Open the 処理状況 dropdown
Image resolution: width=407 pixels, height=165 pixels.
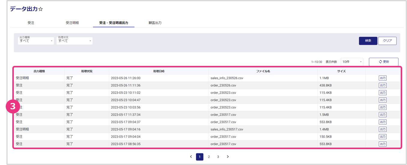pos(74,41)
